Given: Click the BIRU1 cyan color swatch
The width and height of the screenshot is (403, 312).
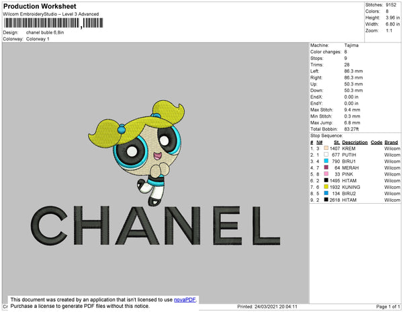Looking at the screenshot, I should click(326, 161).
